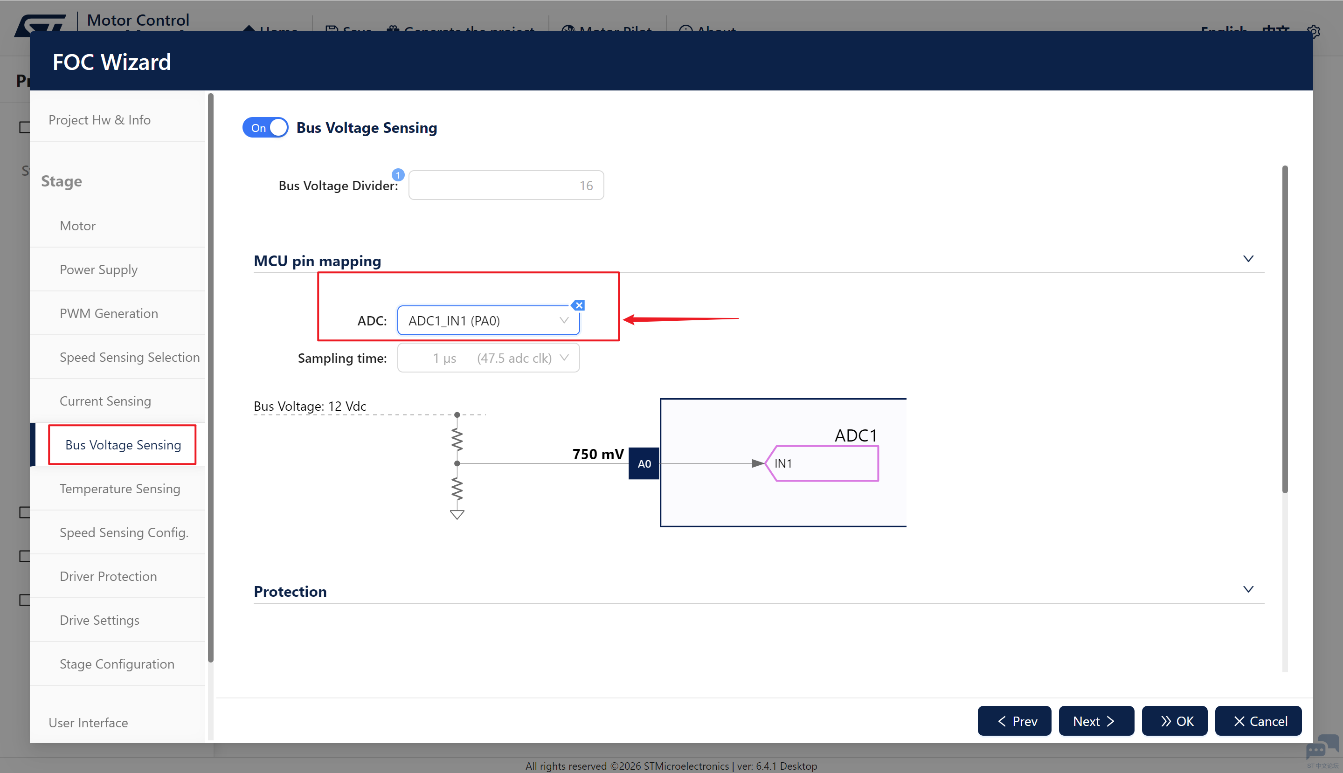Click the A0 pin block in diagram
The image size is (1343, 773).
click(x=644, y=463)
